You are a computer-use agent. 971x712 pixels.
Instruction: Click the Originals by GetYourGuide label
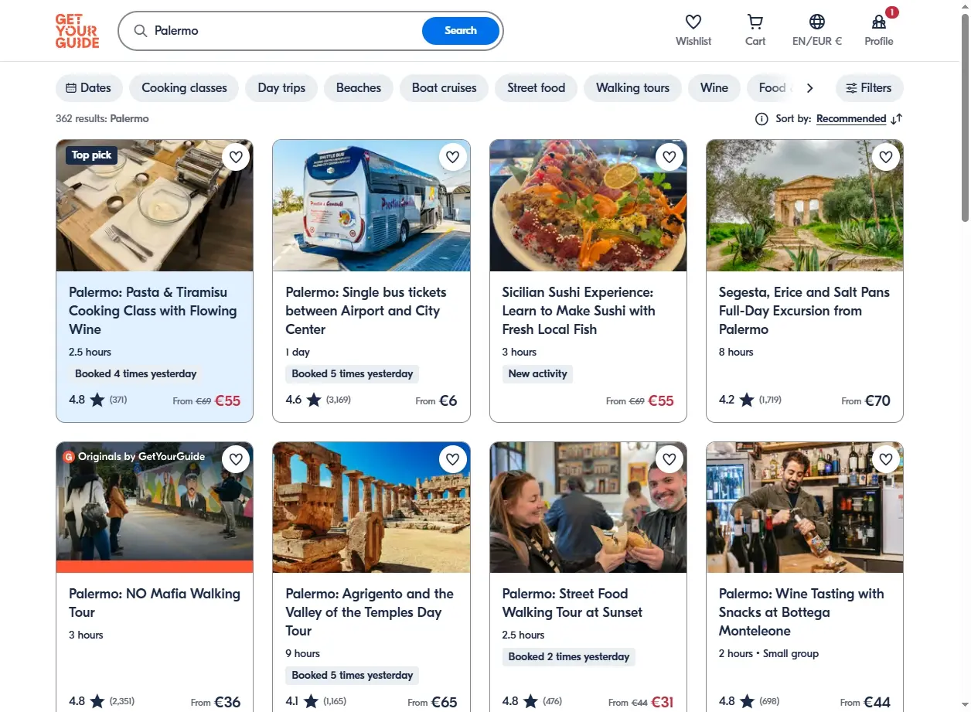click(135, 457)
